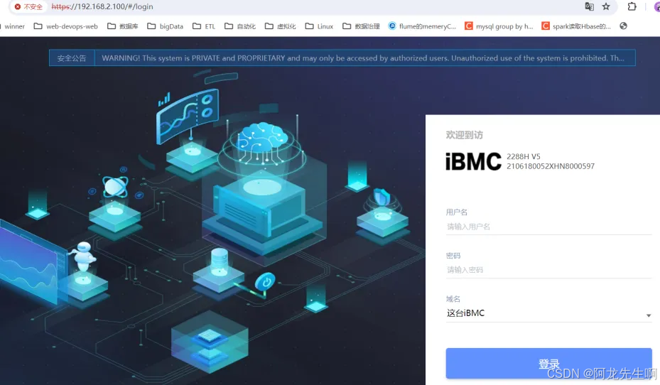Open the 虚拟化 bookmark folder
The width and height of the screenshot is (660, 385).
coord(281,26)
